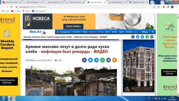This screenshot has width=179, height=101.
Task: Open the site search magnifier
Action: [x=153, y=32]
